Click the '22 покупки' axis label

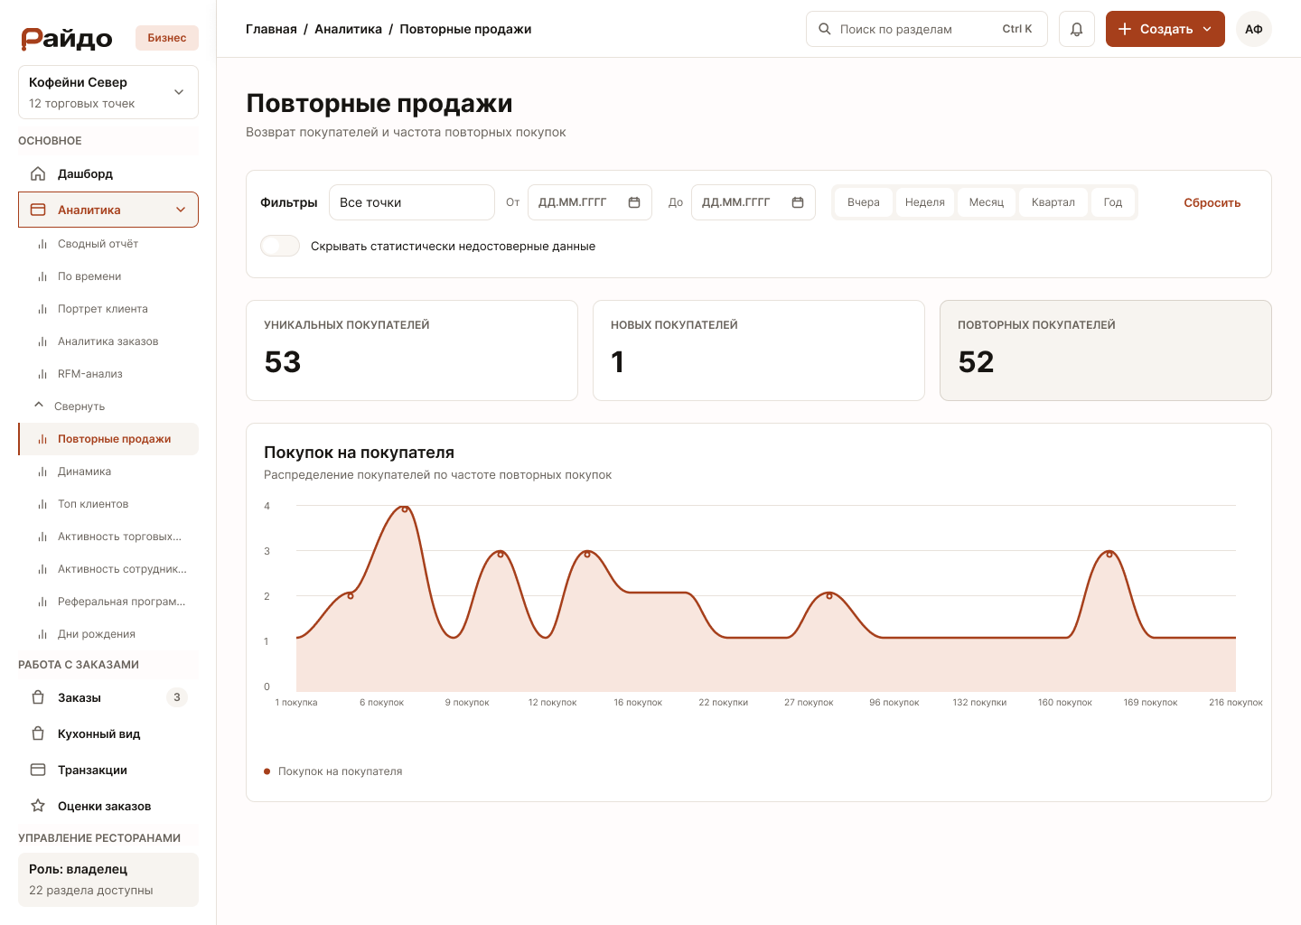click(724, 703)
